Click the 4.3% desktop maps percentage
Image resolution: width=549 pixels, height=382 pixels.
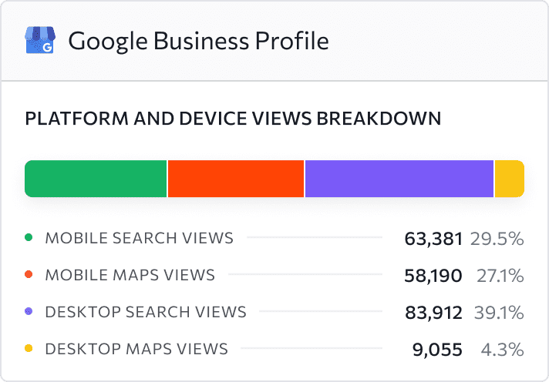(x=503, y=350)
